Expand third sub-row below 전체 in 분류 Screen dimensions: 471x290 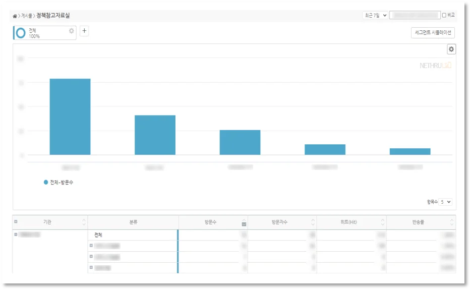point(91,267)
